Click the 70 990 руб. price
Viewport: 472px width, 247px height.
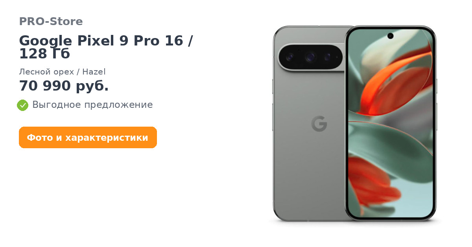click(x=64, y=86)
